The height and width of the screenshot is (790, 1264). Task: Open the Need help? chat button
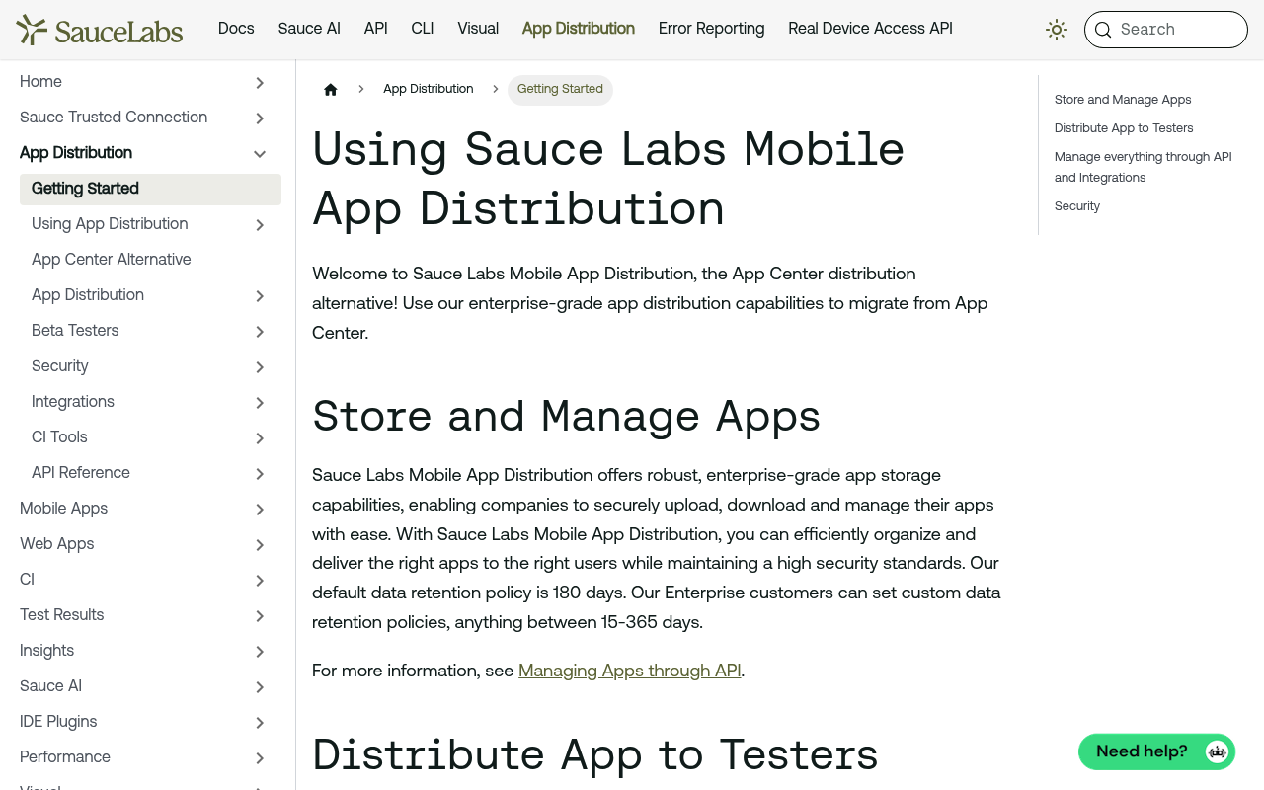pyautogui.click(x=1156, y=751)
